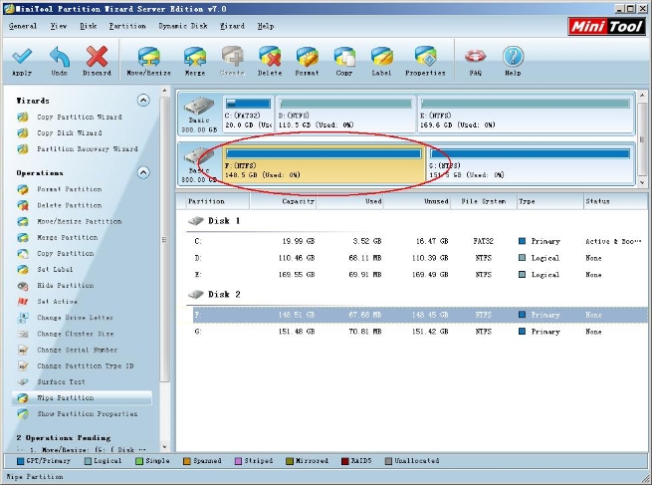Launch Copy Partition Wizard
This screenshot has width=652, height=485.
79,118
